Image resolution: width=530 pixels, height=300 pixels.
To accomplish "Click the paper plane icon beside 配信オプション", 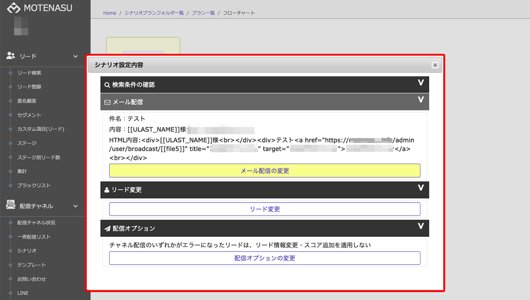I will pyautogui.click(x=107, y=229).
